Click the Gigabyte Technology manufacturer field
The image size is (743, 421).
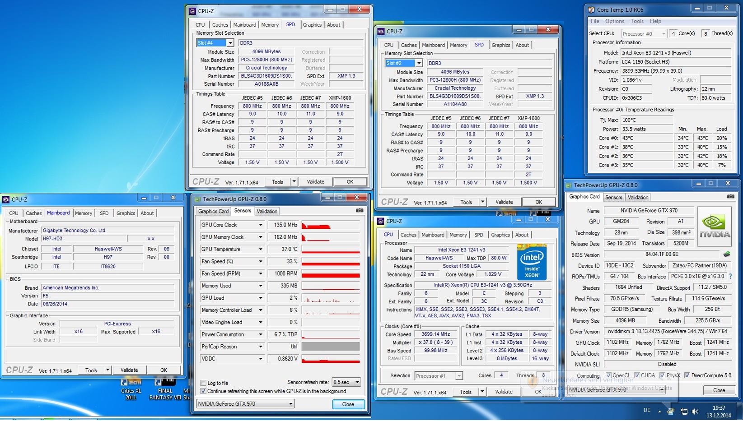coord(107,231)
